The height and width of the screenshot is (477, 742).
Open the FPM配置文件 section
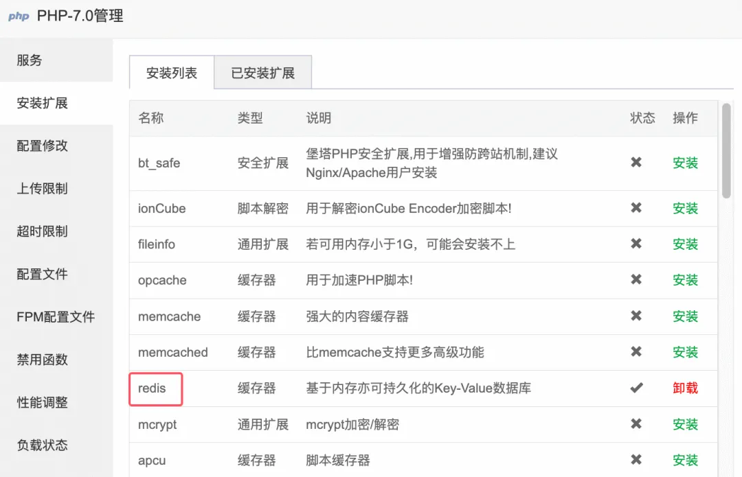pyautogui.click(x=56, y=317)
